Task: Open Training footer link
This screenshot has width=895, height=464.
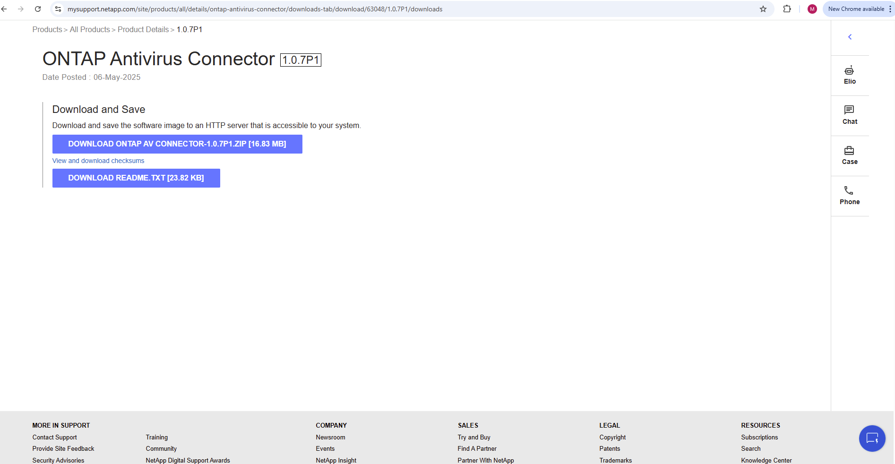Action: pyautogui.click(x=157, y=438)
